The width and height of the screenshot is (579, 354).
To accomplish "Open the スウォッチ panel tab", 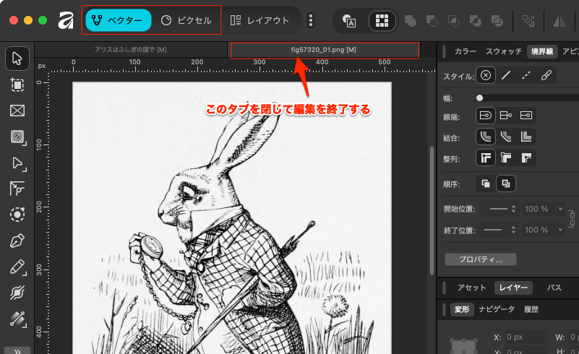I will coord(504,51).
